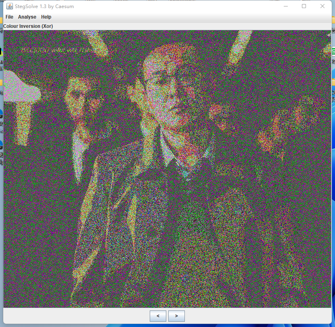This screenshot has height=327, width=335.
Task: Maximize the StegSolve window
Action: point(304,6)
